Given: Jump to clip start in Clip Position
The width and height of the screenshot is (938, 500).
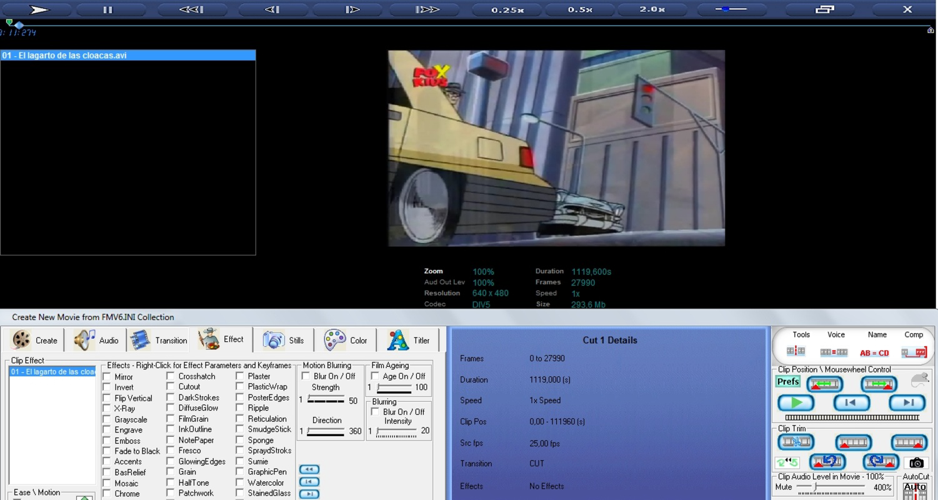Looking at the screenshot, I should [x=851, y=403].
